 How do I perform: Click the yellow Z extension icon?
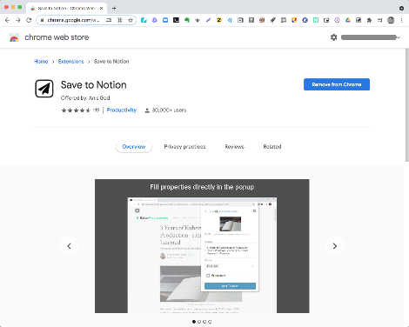[219, 20]
